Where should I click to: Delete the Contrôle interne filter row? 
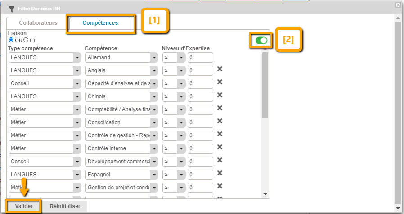(220, 147)
